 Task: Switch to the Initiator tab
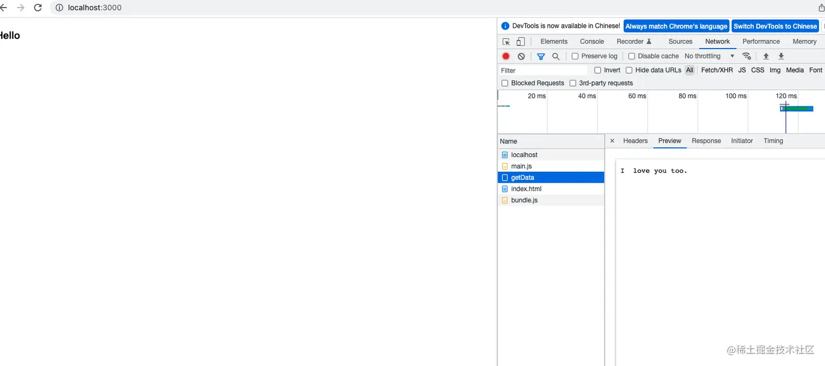point(742,141)
